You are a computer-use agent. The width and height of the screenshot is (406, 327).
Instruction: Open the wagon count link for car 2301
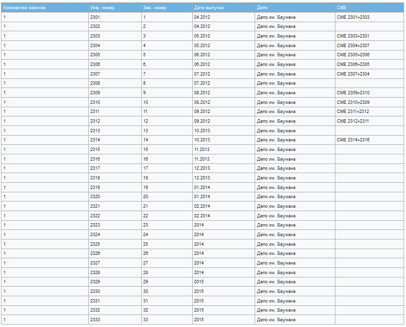point(5,17)
